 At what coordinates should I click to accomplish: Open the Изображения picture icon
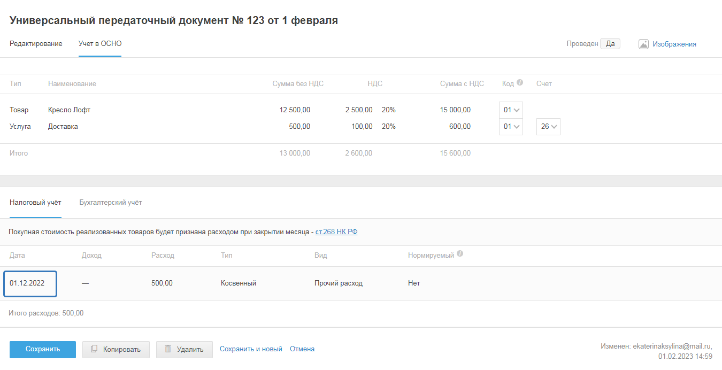click(x=643, y=44)
